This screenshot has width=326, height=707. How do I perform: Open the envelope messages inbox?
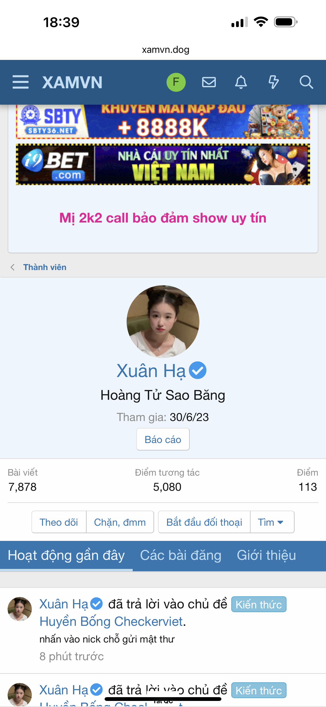coord(209,82)
